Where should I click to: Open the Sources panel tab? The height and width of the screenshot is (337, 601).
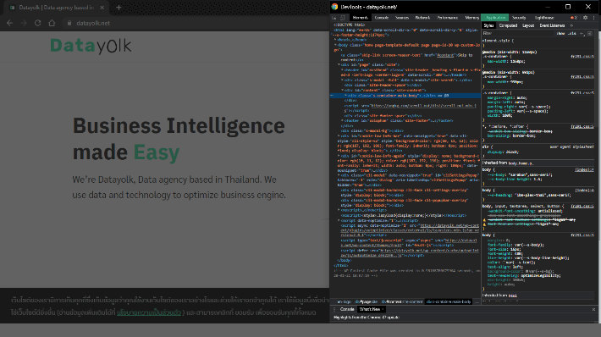[402, 18]
